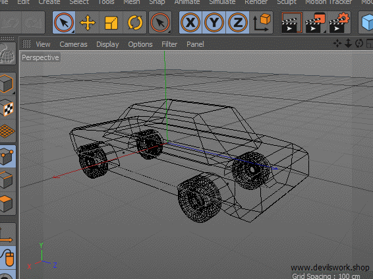
Task: Open the Edit menu
Action: pyautogui.click(x=23, y=2)
